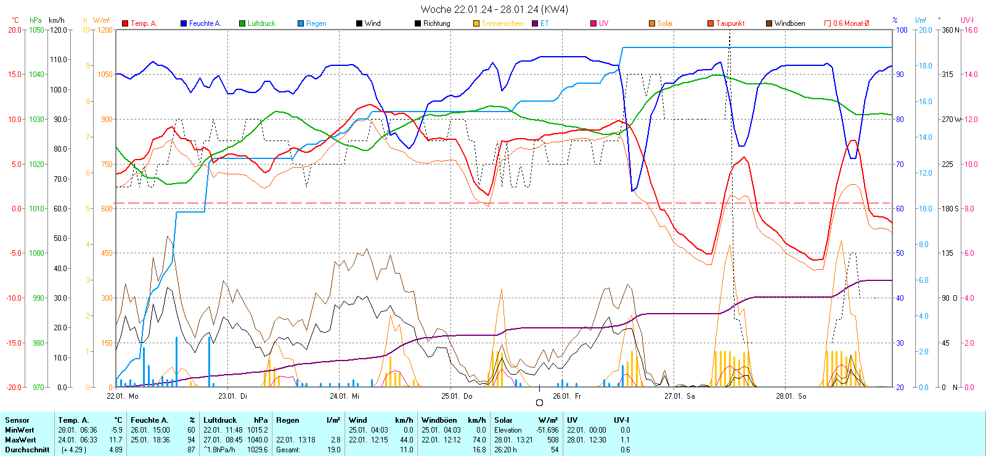Click the temperature deviation '(+ 4.29 )'
Screen dimensions: 986x456
click(74, 450)
